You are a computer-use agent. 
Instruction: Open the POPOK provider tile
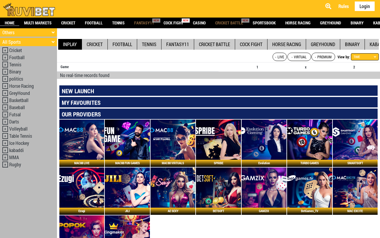[x=82, y=227]
